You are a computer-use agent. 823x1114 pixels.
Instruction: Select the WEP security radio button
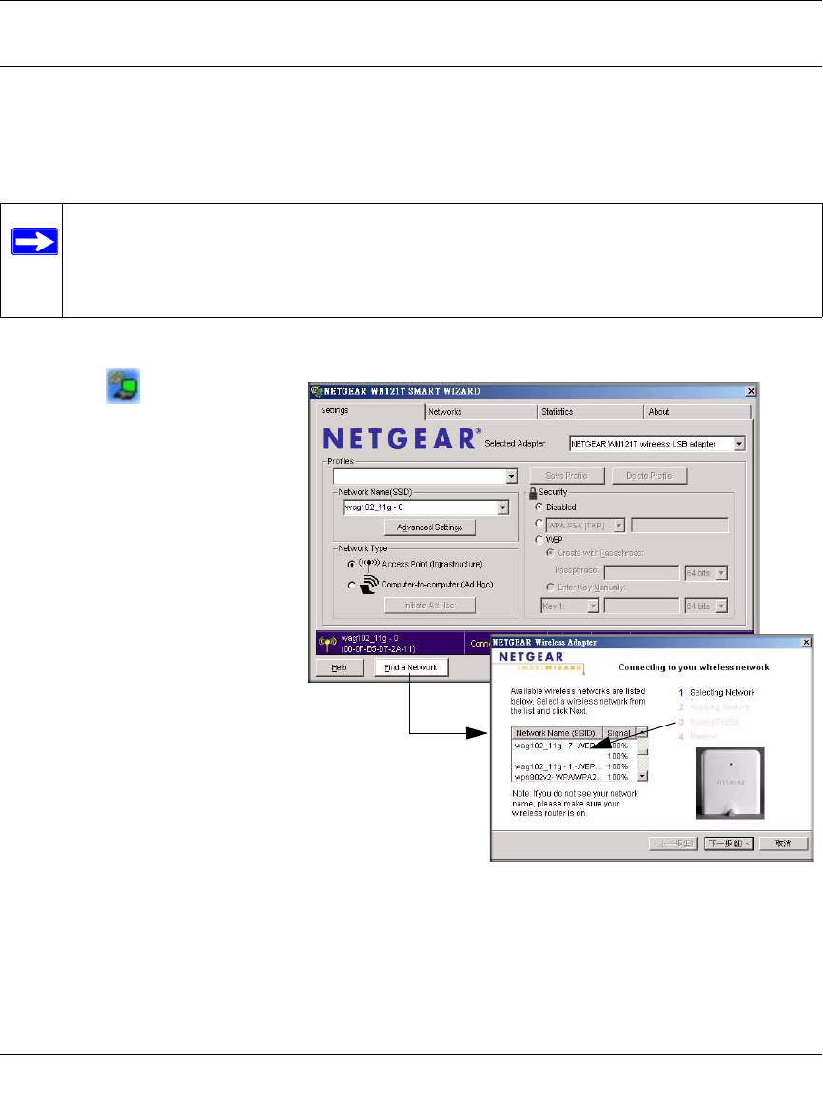pos(539,540)
